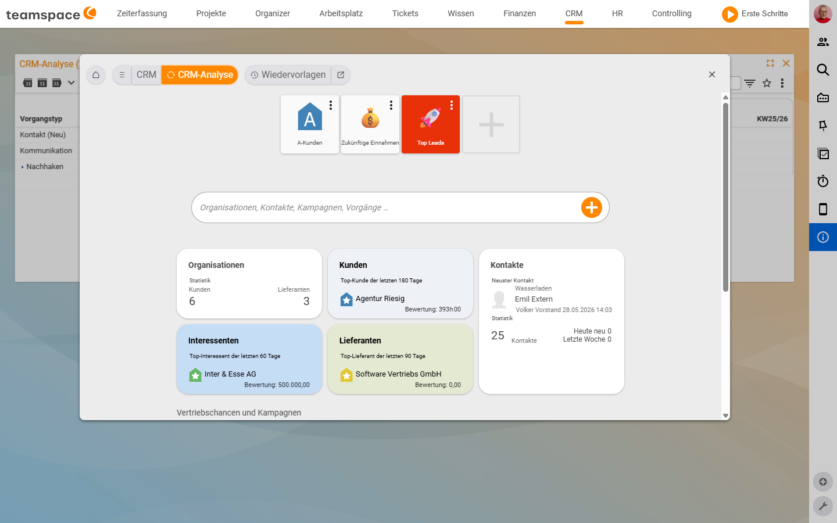
Task: Open Wiedervorlagen in a new window icon
Action: pyautogui.click(x=341, y=75)
